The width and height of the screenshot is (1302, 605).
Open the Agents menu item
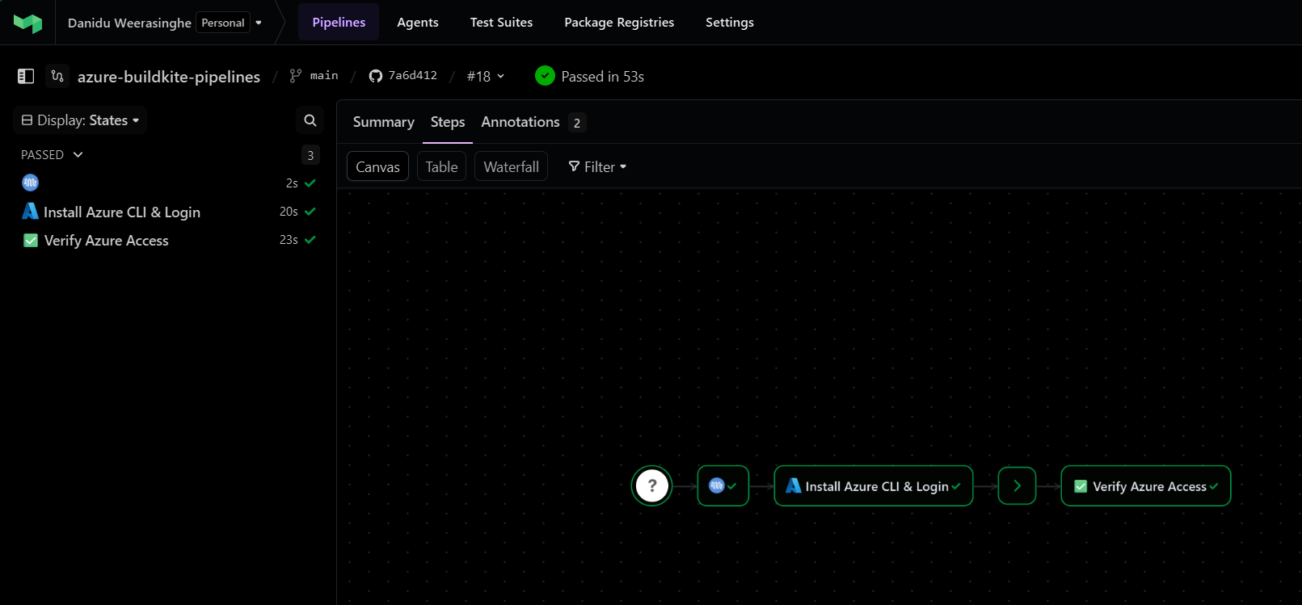(x=418, y=23)
